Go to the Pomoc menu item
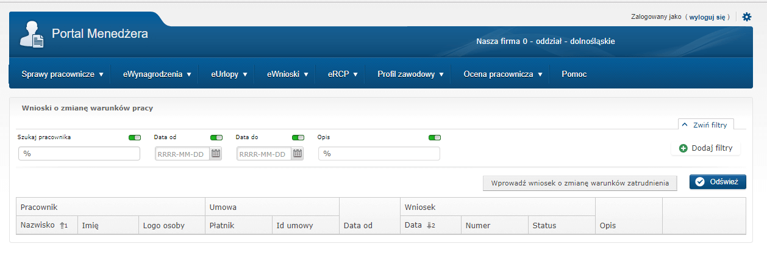 [x=574, y=74]
